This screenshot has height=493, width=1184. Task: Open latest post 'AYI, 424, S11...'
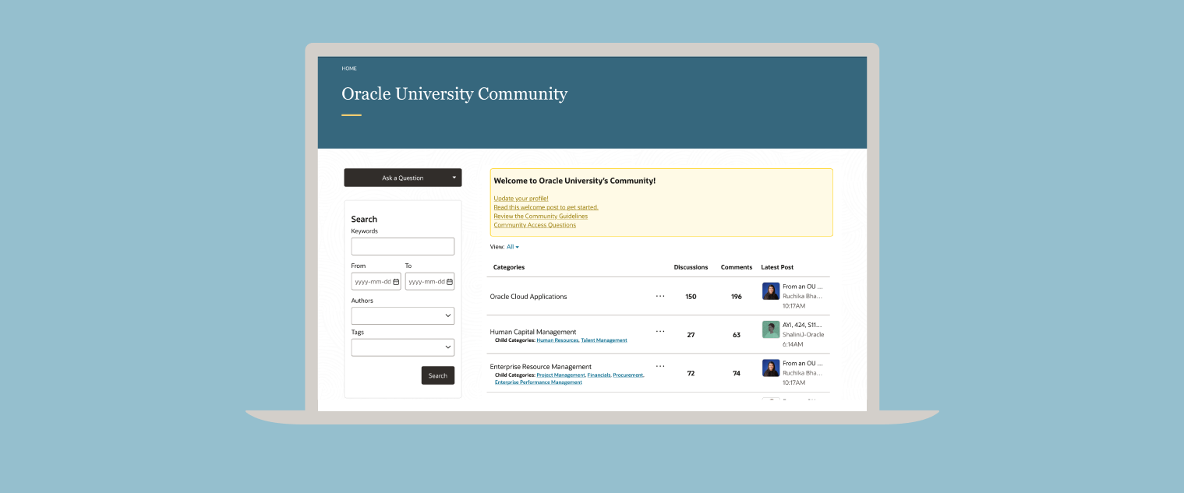(802, 325)
